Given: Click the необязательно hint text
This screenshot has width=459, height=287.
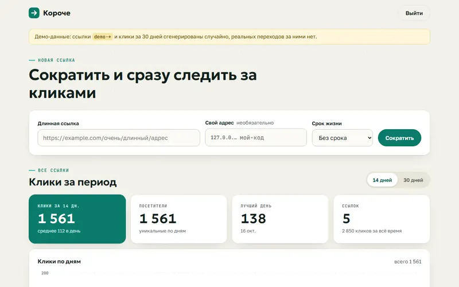Looking at the screenshot, I should [x=255, y=123].
